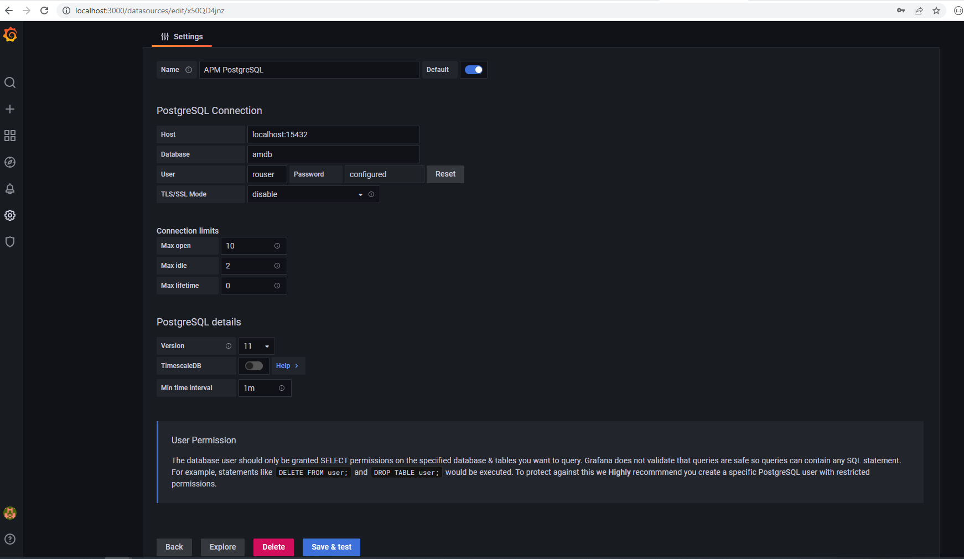Open the Server Admin shield icon

click(x=10, y=242)
